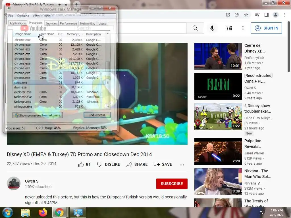Viewport: 291px width, 218px height.
Task: Toggle Chrome side panel icon
Action: click(x=267, y=15)
